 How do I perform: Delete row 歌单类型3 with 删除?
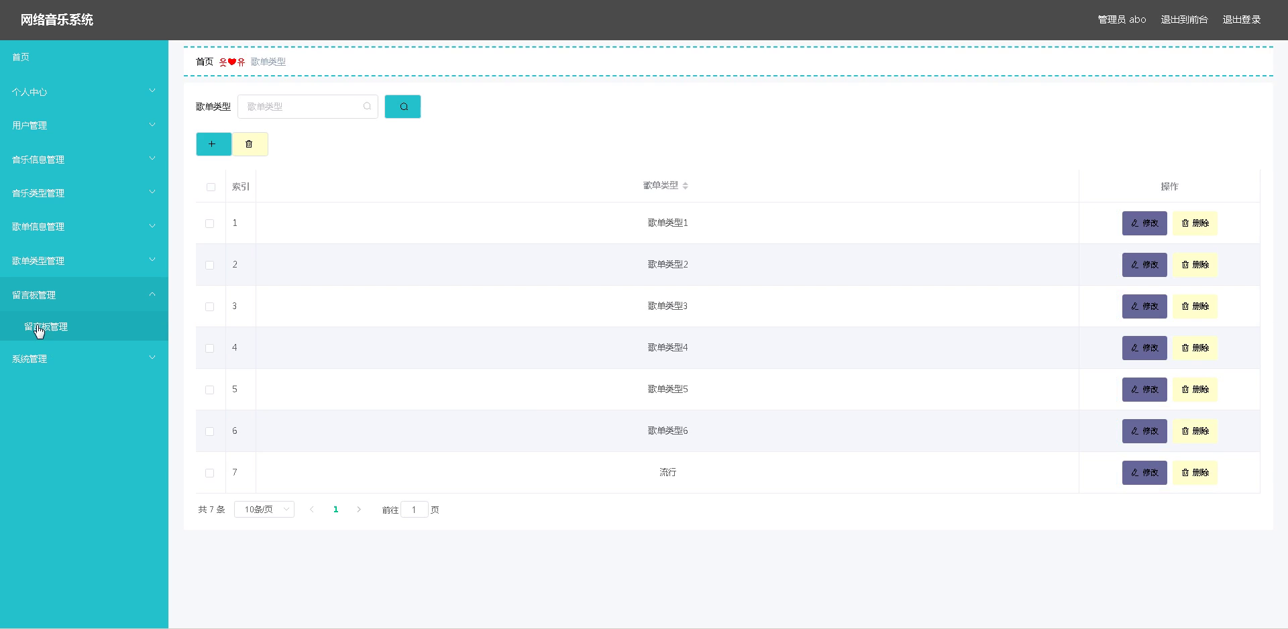click(x=1195, y=306)
